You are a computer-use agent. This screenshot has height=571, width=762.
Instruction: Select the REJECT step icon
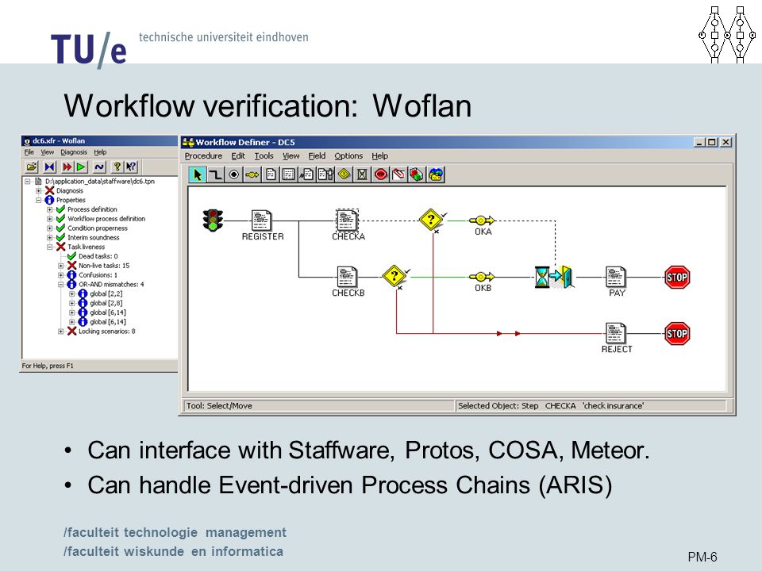tap(616, 333)
